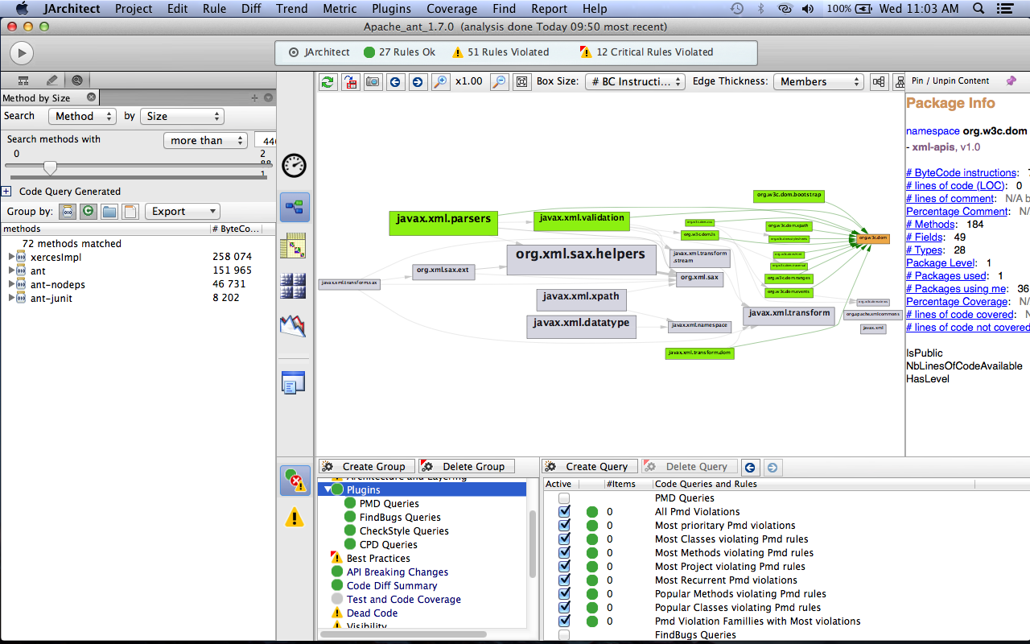
Task: Open the 'more than' comparison dropdown
Action: [204, 141]
